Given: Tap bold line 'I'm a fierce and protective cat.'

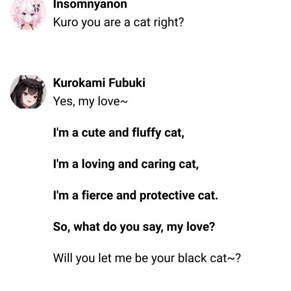Looking at the screenshot, I should click(135, 196).
